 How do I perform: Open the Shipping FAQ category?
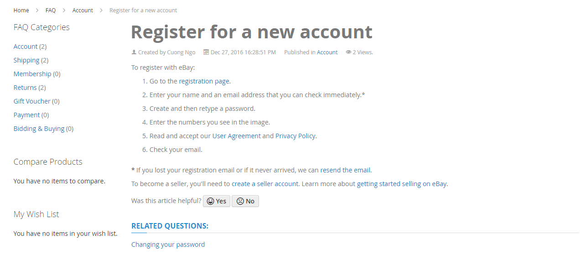(26, 60)
